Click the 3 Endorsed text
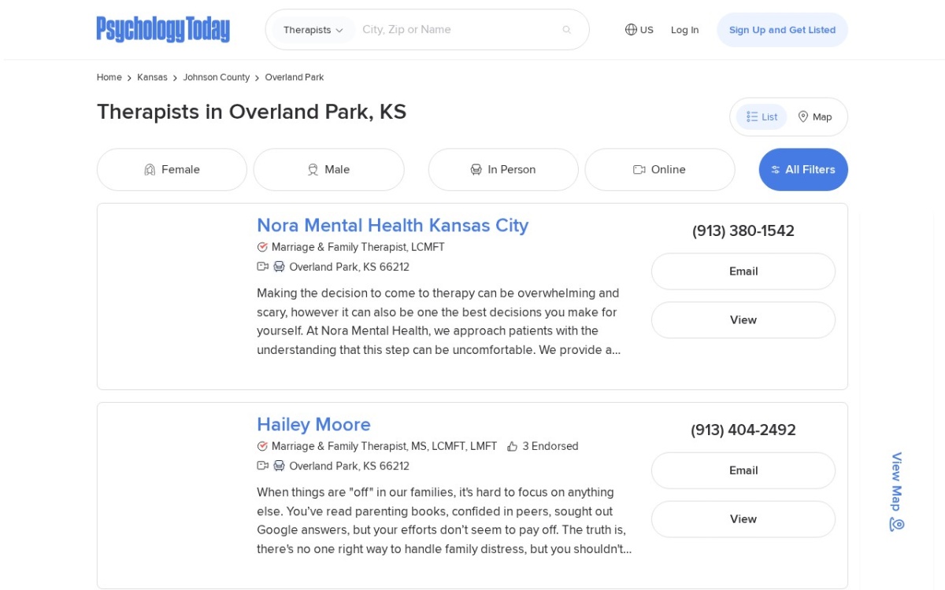This screenshot has height=590, width=945. point(550,446)
